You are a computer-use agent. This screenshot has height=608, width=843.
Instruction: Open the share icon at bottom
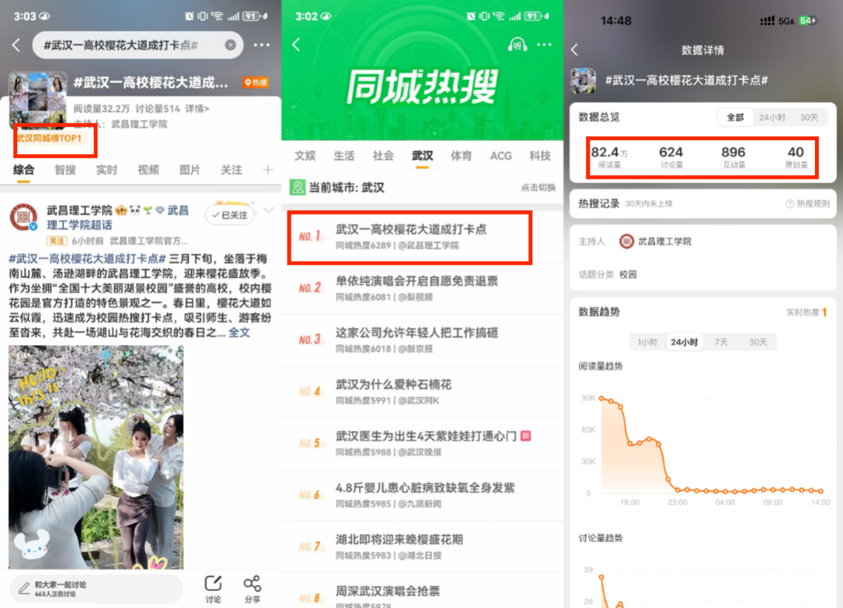pyautogui.click(x=252, y=588)
